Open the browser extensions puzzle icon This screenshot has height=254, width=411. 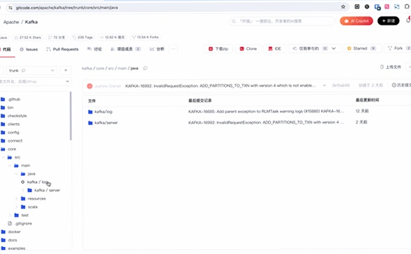(x=407, y=6)
